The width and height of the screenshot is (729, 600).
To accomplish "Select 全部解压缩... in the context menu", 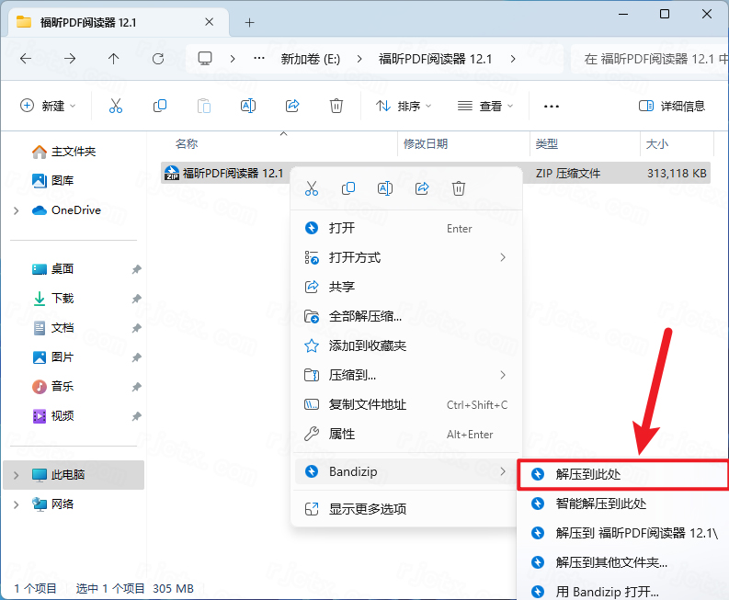I will click(406, 316).
